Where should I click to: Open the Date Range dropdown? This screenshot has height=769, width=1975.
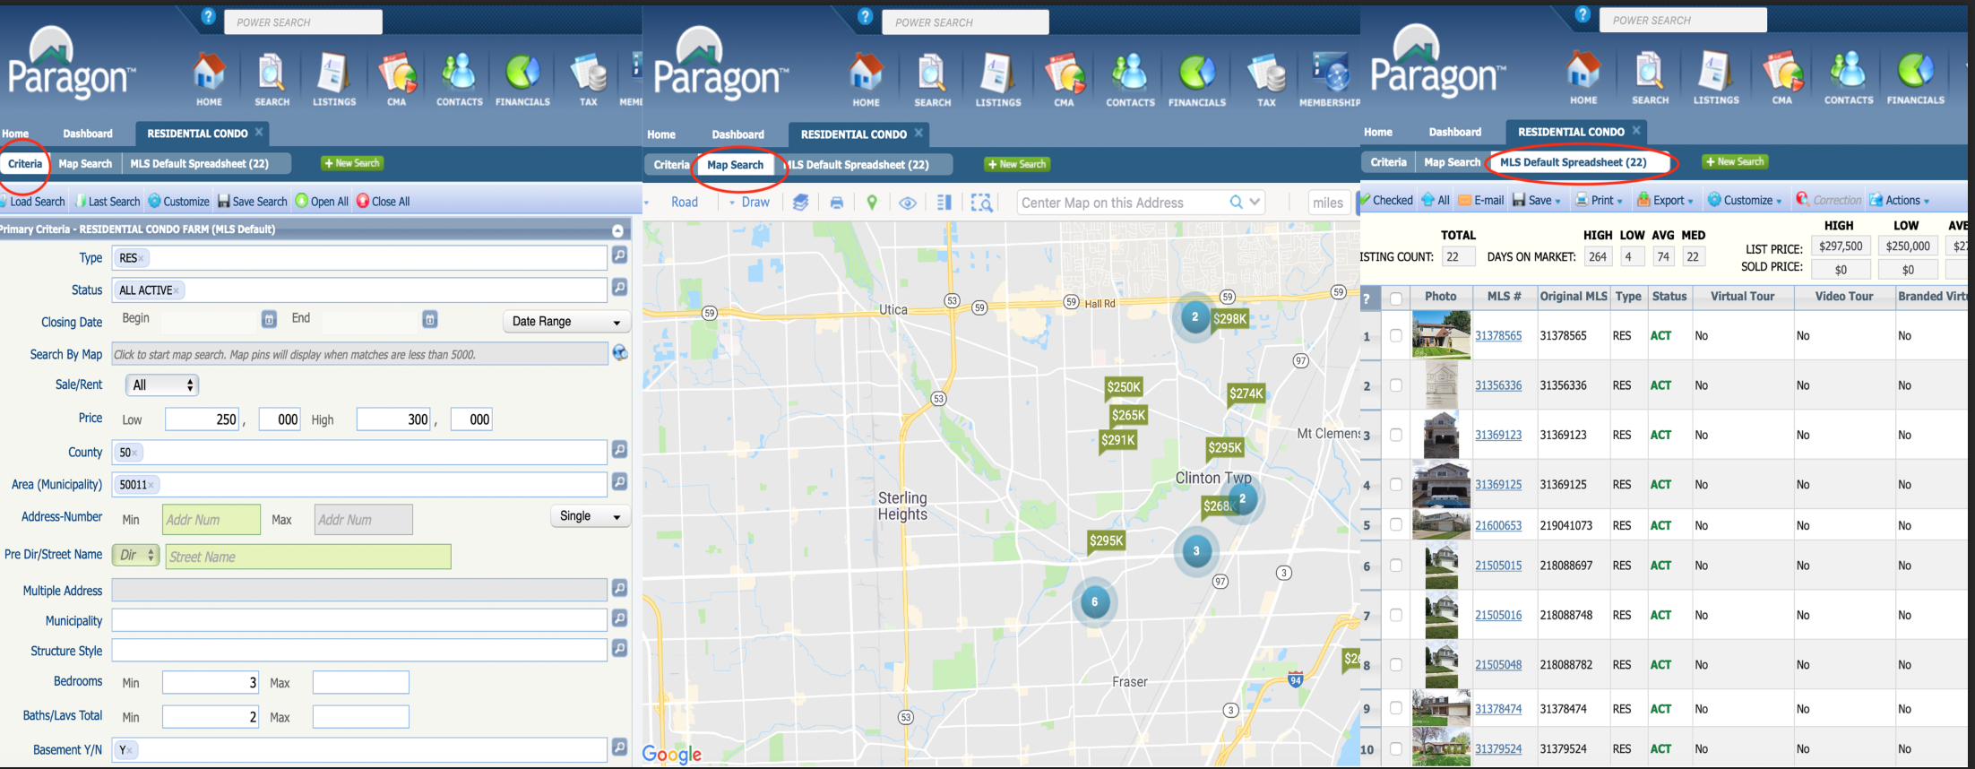(566, 321)
